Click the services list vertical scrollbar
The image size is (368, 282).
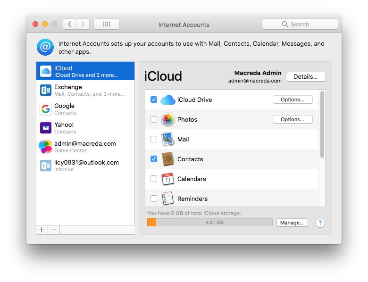(x=322, y=124)
